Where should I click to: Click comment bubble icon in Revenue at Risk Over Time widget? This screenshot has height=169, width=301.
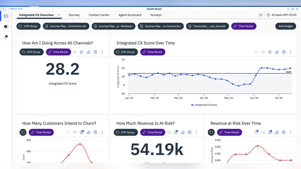point(256,132)
